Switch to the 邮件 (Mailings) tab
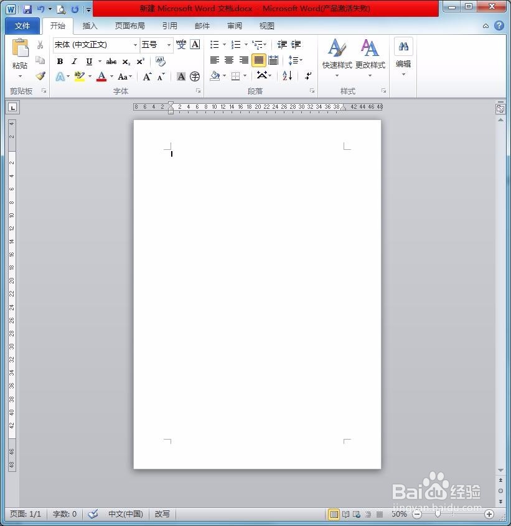511x526 pixels. point(202,26)
